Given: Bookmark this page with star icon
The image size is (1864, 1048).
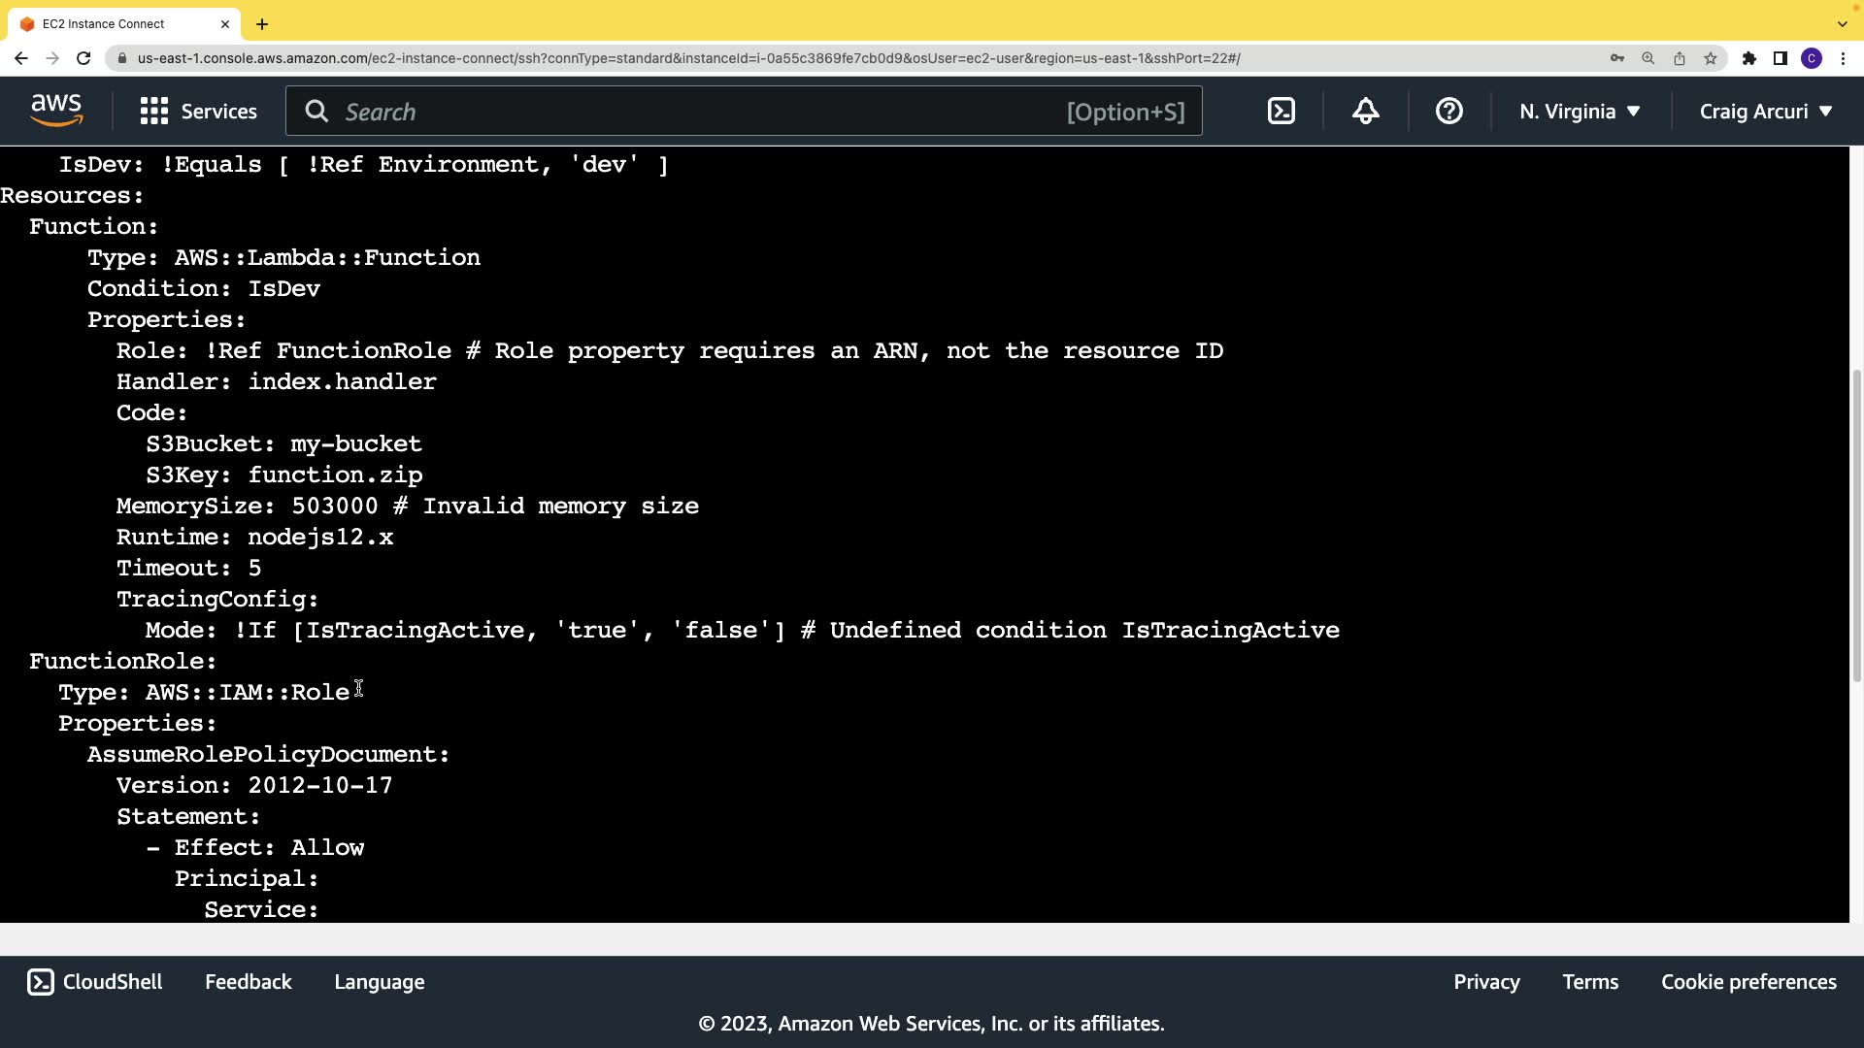Looking at the screenshot, I should 1711,58.
